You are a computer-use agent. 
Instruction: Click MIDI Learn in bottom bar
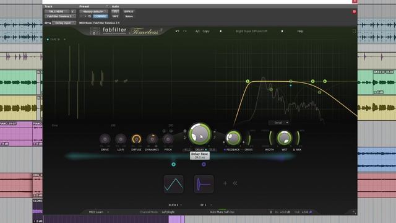[x=97, y=212]
